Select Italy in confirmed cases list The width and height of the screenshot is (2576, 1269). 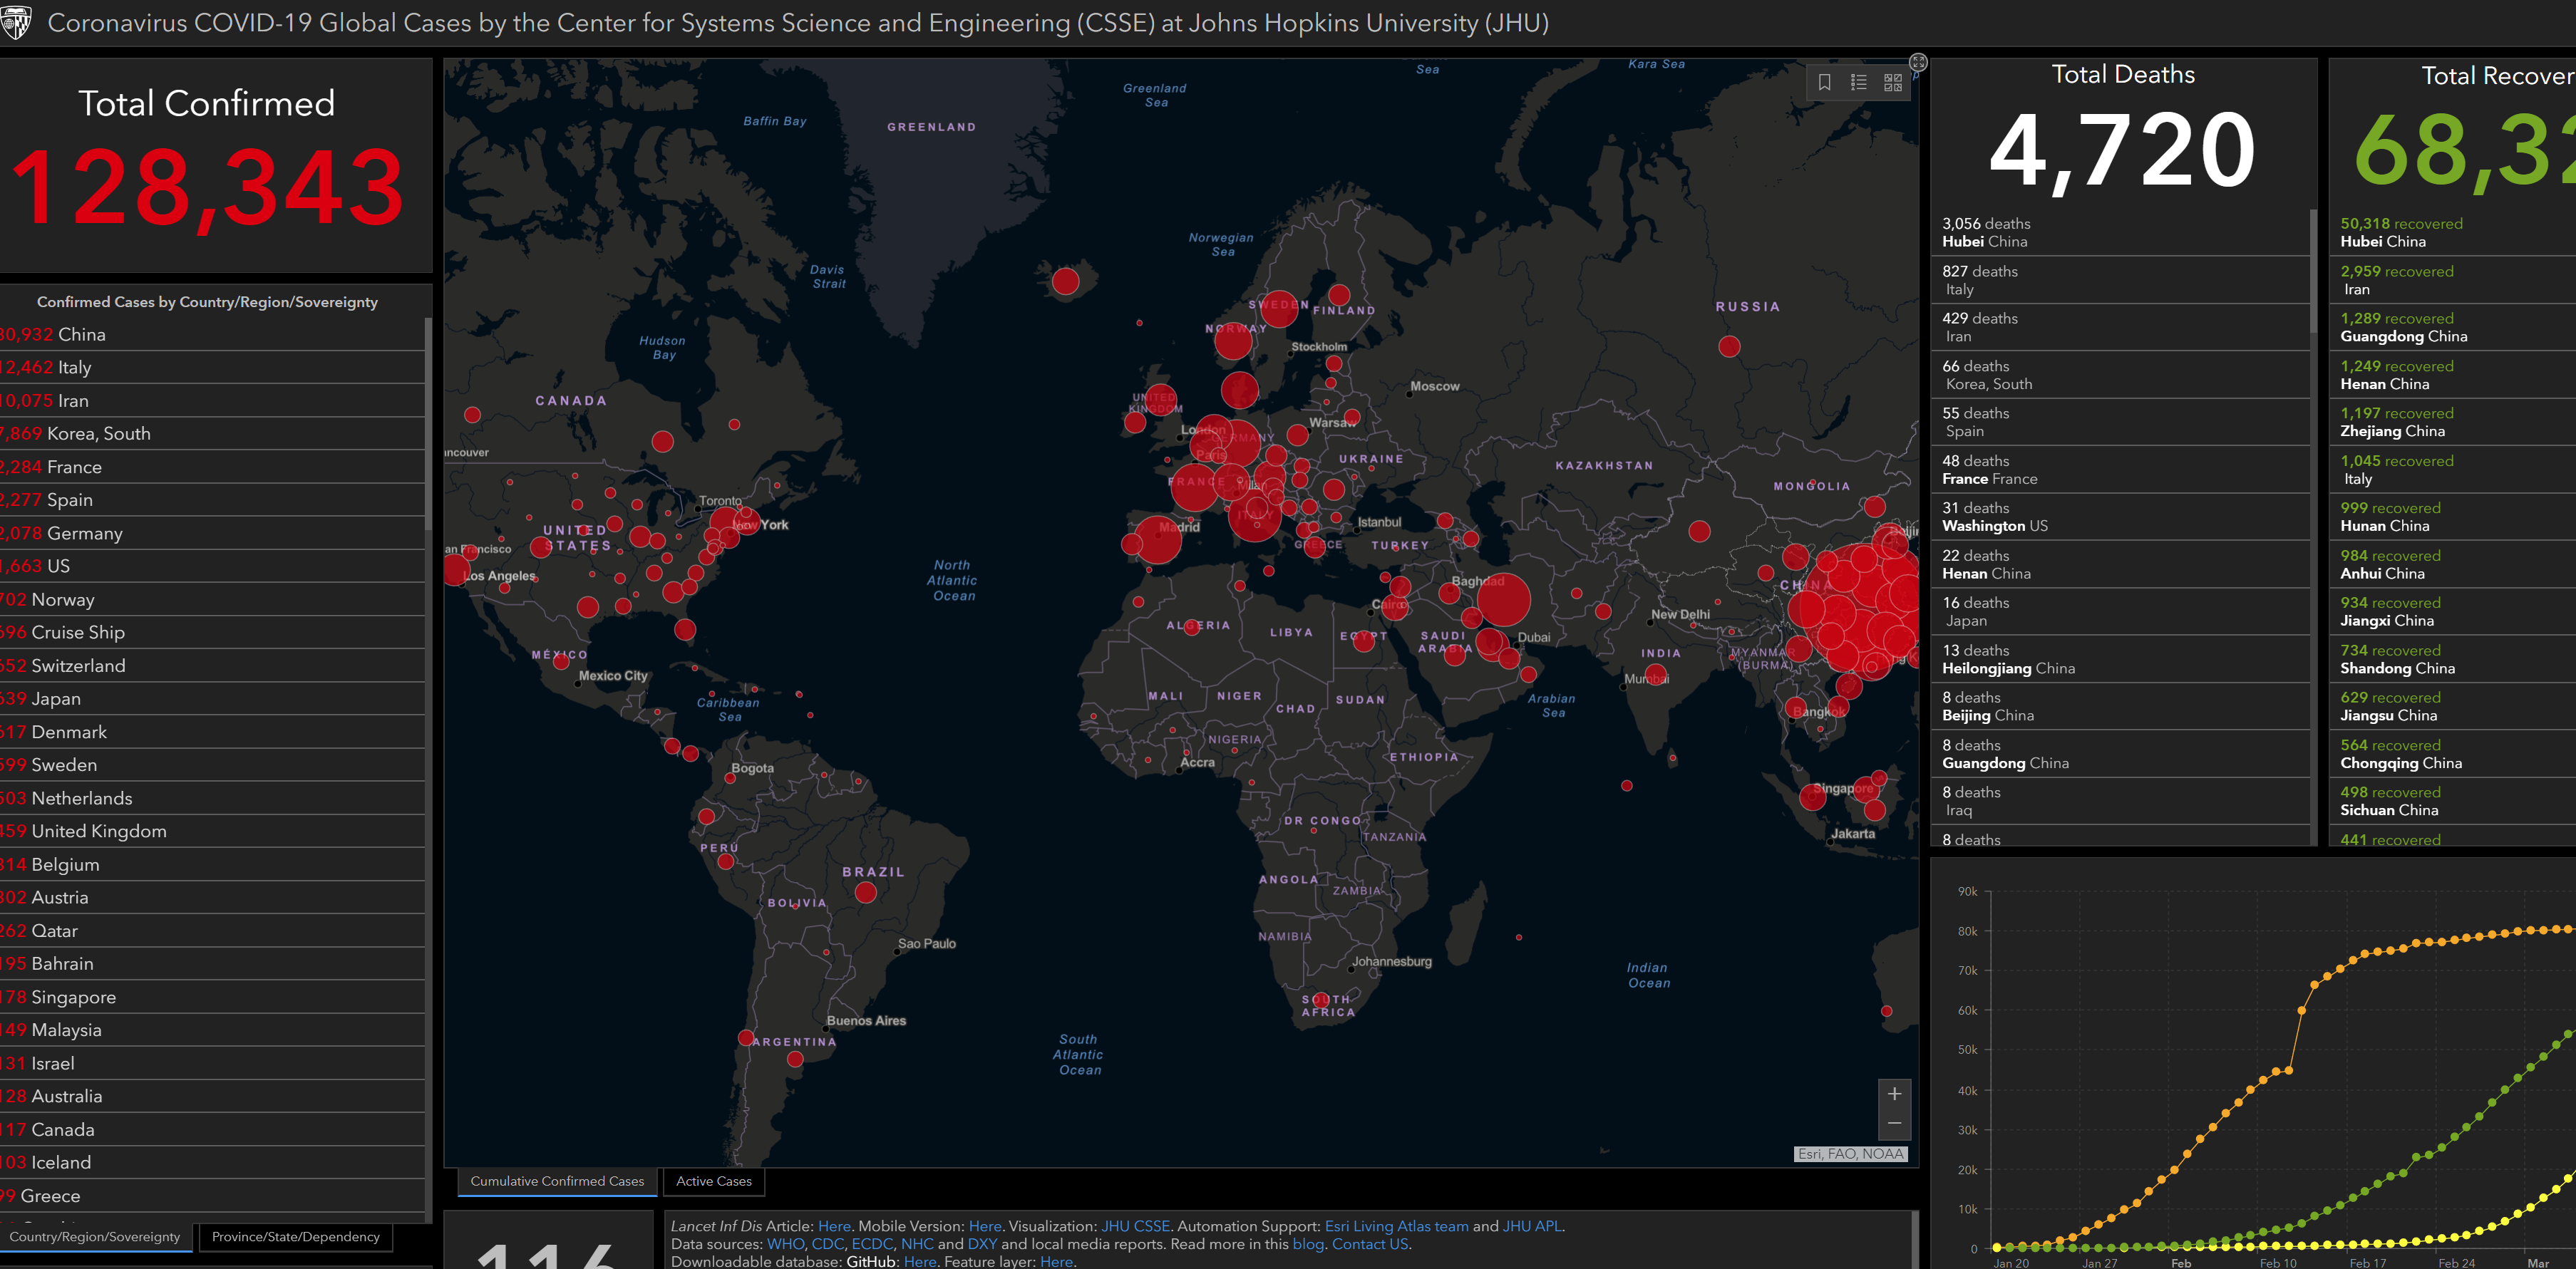pyautogui.click(x=212, y=367)
